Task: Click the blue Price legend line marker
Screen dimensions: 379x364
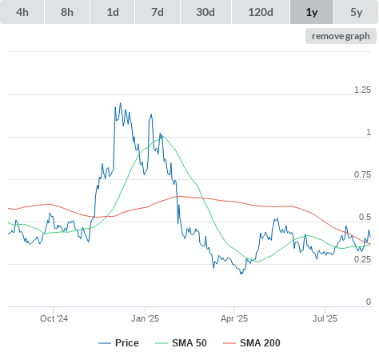Action: click(105, 343)
